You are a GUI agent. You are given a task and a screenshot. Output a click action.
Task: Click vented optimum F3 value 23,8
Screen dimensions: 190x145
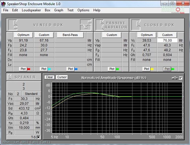23,50
